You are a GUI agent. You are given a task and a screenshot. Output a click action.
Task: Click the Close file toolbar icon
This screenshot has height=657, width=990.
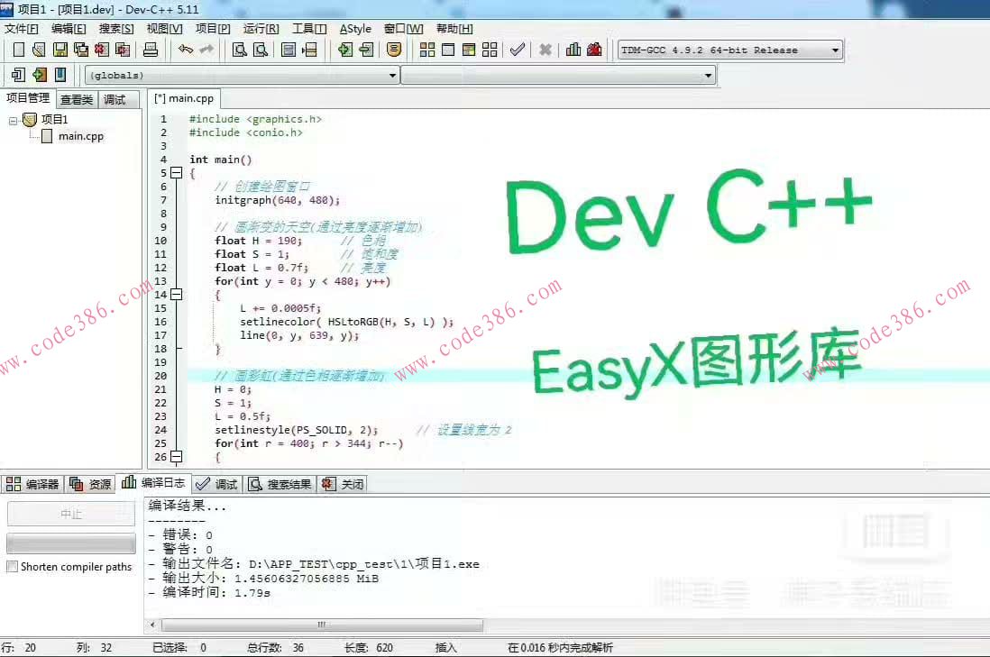[102, 50]
